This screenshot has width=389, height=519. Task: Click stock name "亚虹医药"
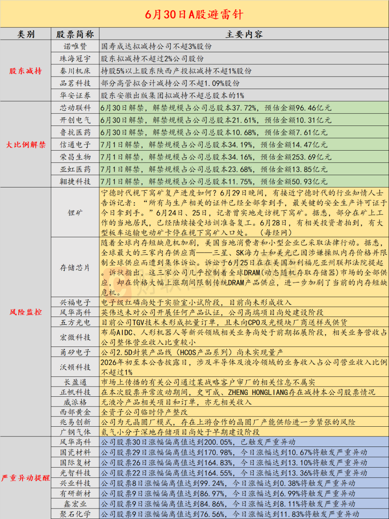click(75, 169)
